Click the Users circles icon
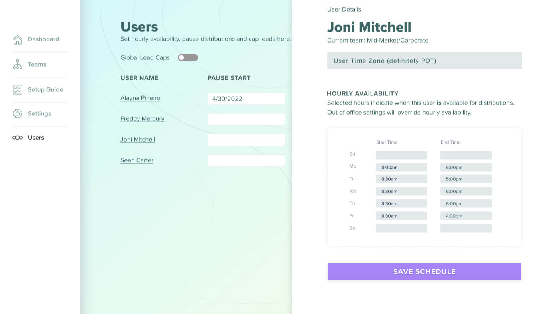558x314 pixels. tap(18, 138)
